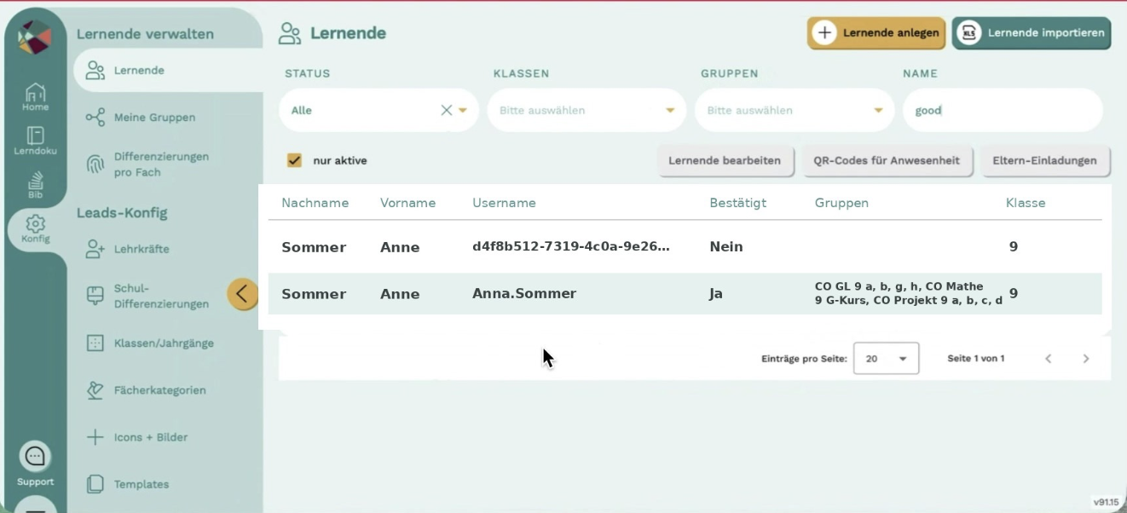Open the Einträge pro Seite dropdown

[887, 359]
